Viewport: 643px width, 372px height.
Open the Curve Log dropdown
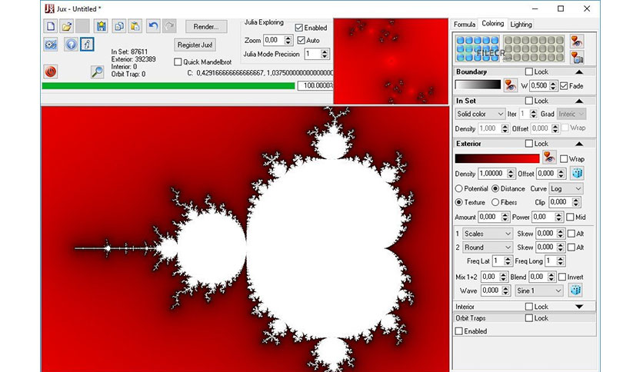pos(566,188)
